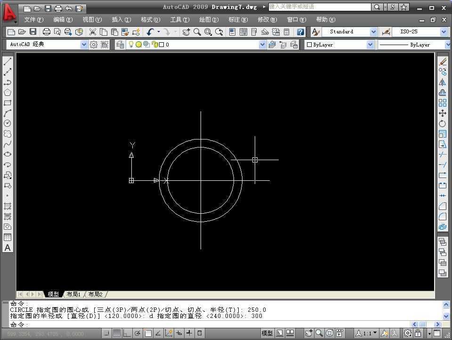Click the 模型 button in status bar
The image size is (452, 340).
(267, 333)
